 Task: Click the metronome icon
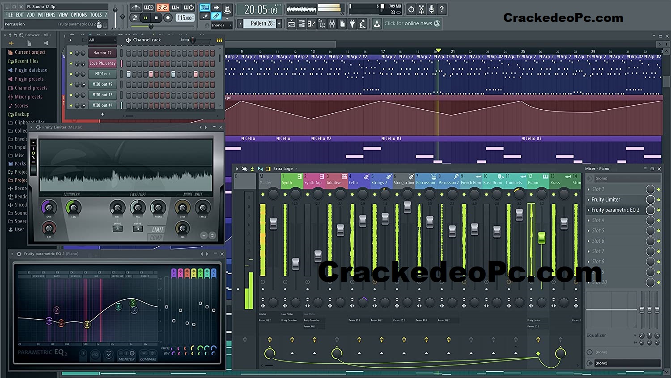[136, 8]
